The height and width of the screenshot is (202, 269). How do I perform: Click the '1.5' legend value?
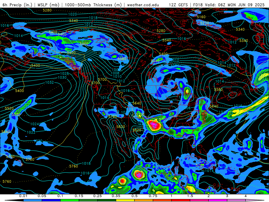190,196
